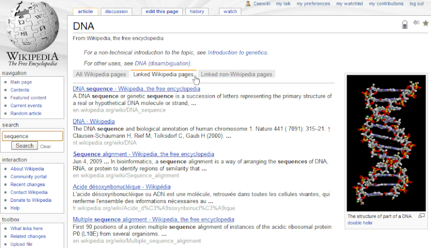Click the featured article star icon
431x248 pixels.
(x=426, y=23)
